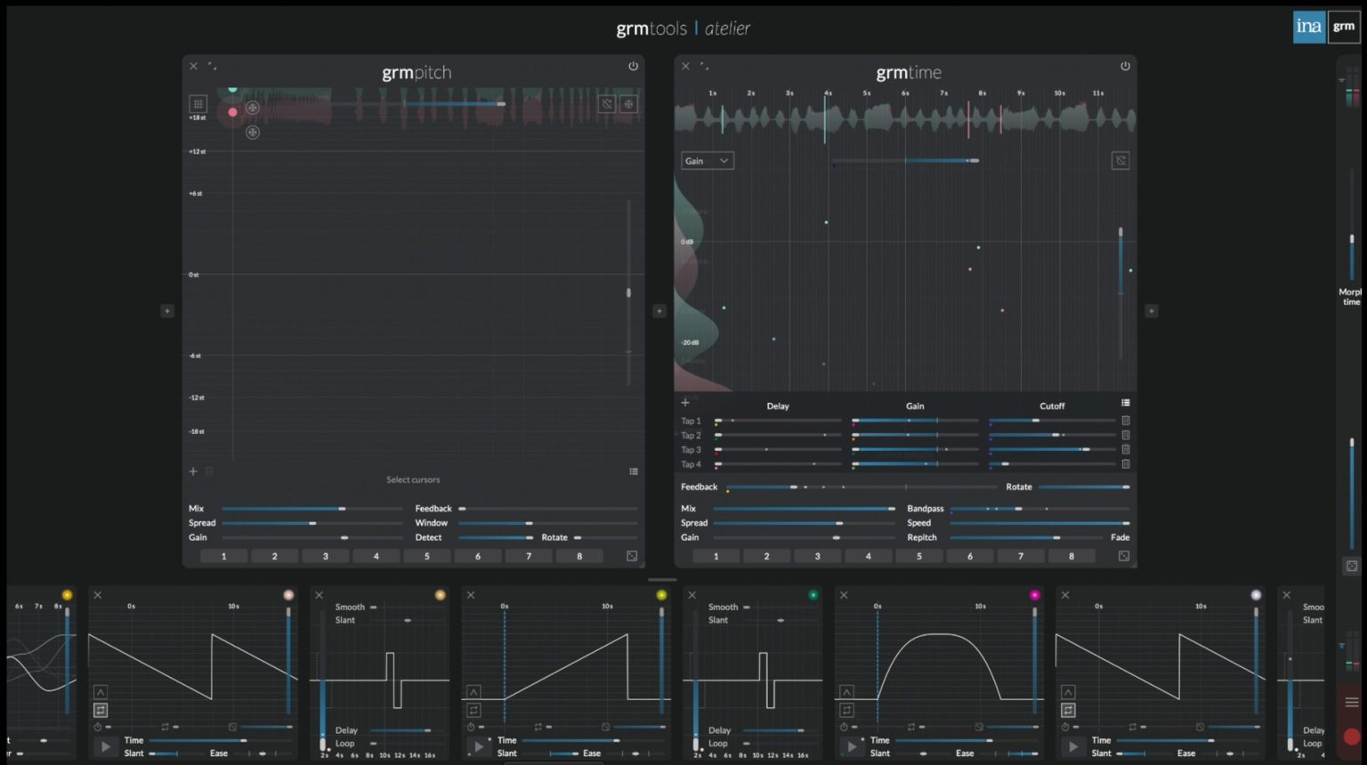1367x765 pixels.
Task: Open grmtime taps list menu icon
Action: pos(1126,403)
